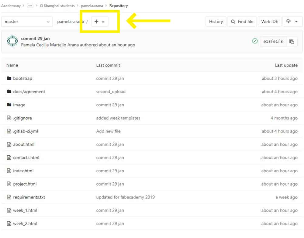Click the pipeline passed status icon
The height and width of the screenshot is (238, 304).
coord(255,41)
